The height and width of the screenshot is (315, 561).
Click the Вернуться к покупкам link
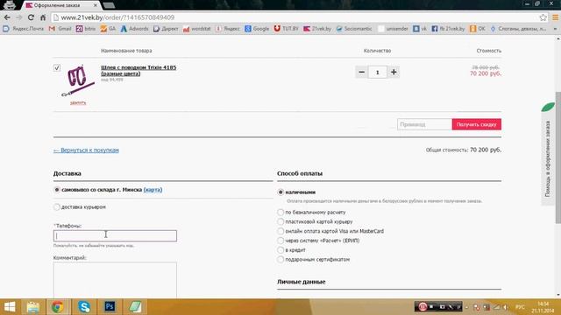(x=86, y=150)
